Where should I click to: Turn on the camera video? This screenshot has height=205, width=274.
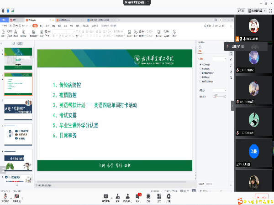[16, 196]
